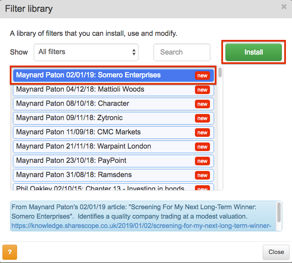Click the filter list scrollbar thumb
Screen dimensions: 292x263
[x=220, y=72]
